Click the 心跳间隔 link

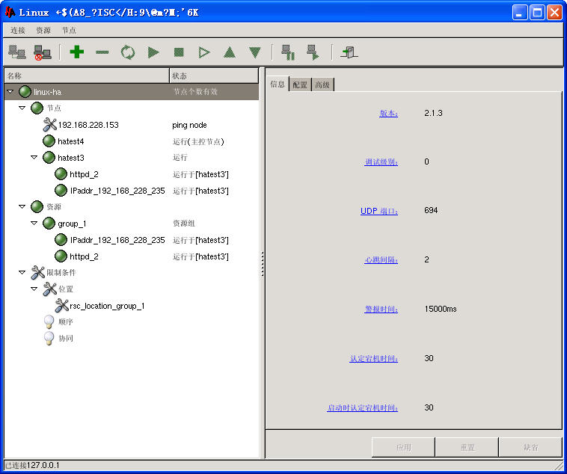[381, 260]
